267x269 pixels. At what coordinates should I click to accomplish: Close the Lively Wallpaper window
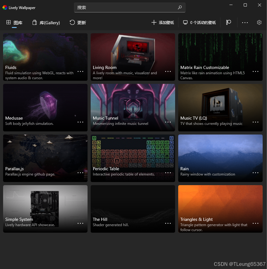[x=260, y=5]
